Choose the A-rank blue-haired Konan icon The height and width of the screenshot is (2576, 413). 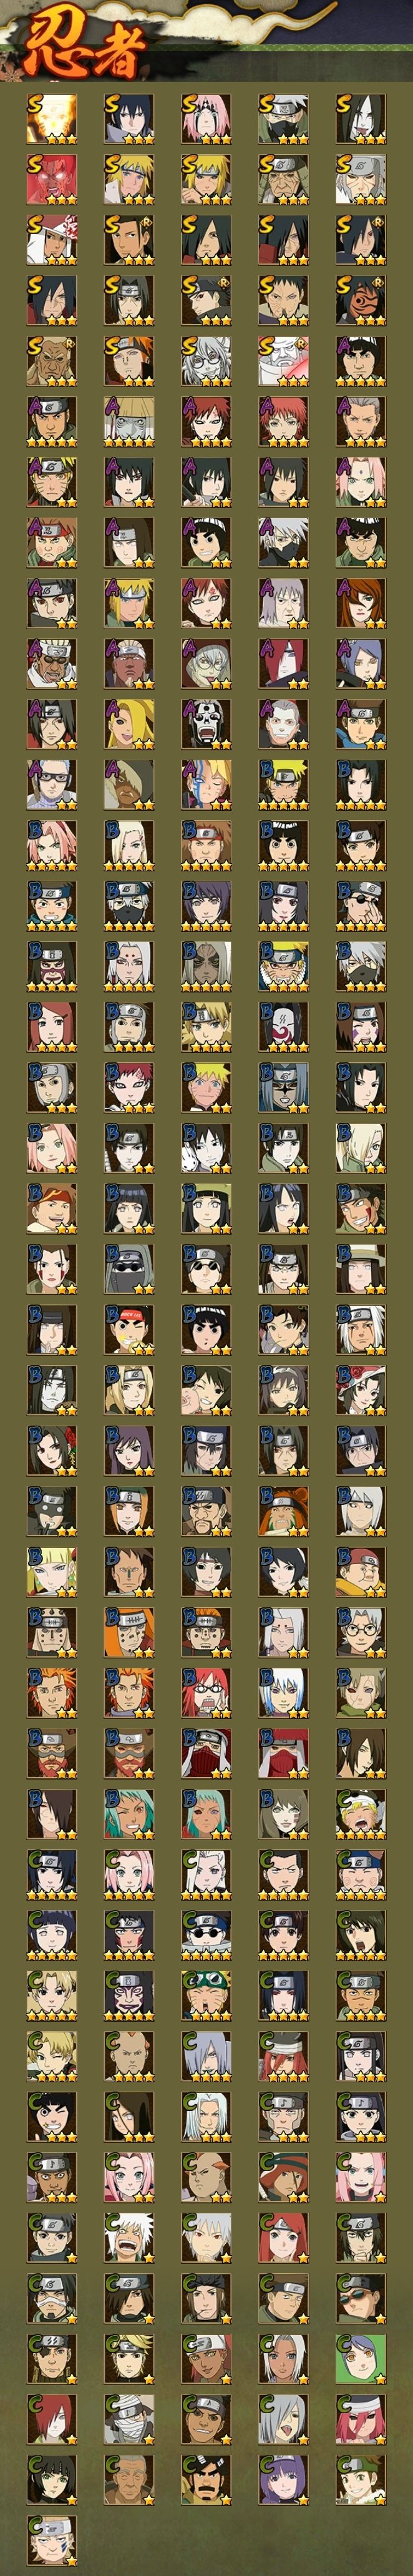pyautogui.click(x=361, y=664)
